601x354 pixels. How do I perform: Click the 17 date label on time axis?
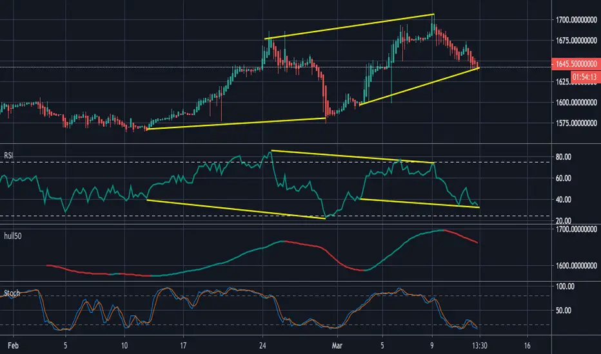183,346
